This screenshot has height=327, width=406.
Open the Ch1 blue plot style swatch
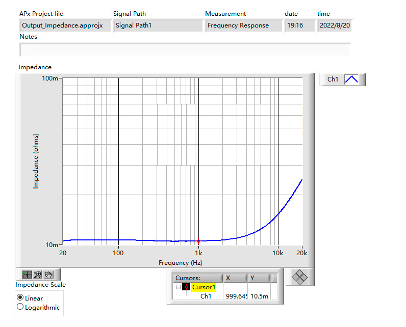[351, 79]
